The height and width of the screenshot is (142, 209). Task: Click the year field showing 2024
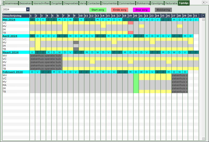click(14, 9)
